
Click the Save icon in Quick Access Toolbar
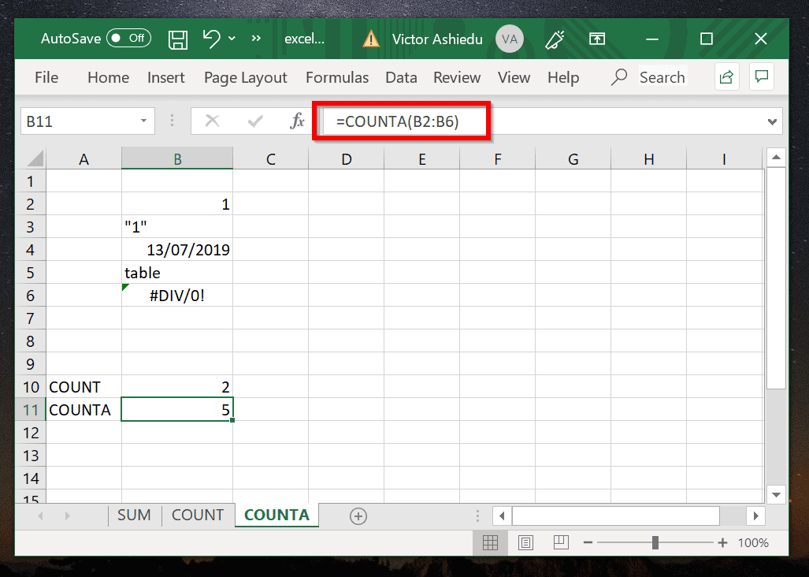(x=177, y=39)
